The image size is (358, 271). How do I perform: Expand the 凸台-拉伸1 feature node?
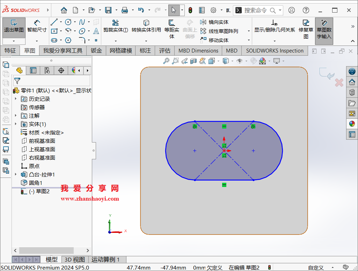tap(15, 174)
